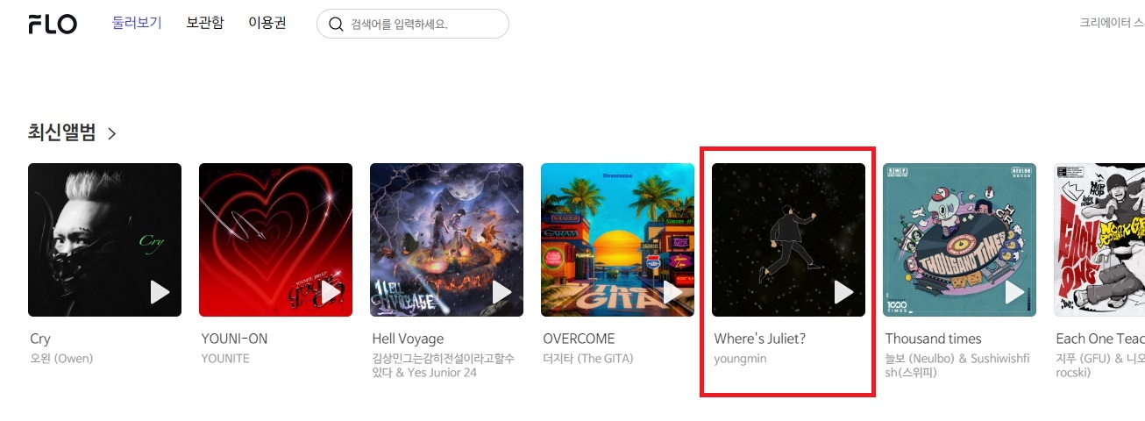
Task: Open the 둘러보기 tab
Action: [137, 23]
